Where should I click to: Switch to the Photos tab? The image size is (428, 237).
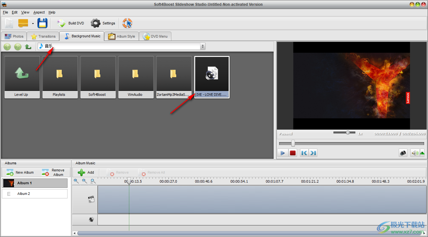coord(14,36)
